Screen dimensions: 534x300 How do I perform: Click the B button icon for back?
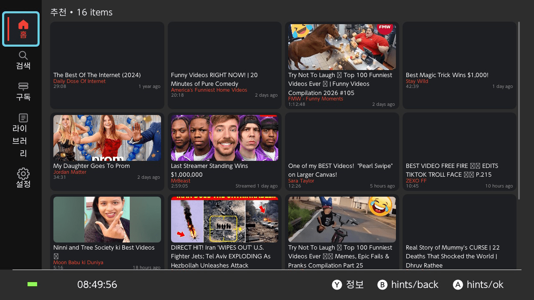pos(383,285)
